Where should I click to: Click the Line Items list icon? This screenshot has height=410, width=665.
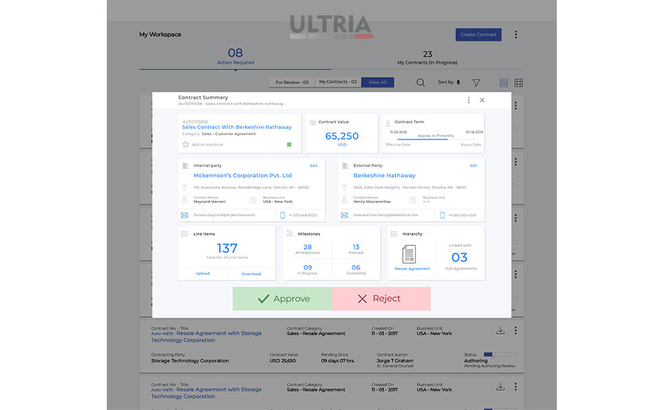pyautogui.click(x=184, y=234)
